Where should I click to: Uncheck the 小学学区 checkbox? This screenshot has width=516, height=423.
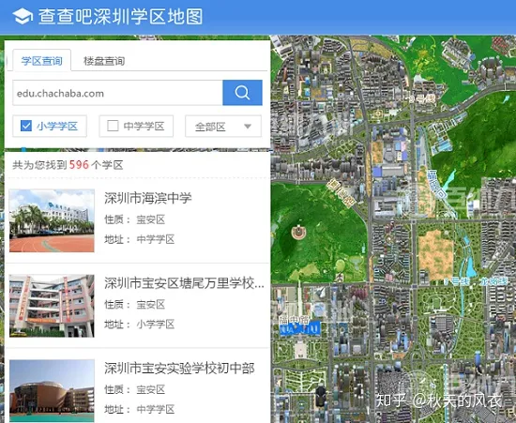(x=26, y=126)
